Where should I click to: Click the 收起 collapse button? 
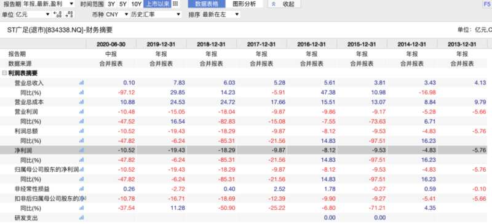click(x=284, y=4)
